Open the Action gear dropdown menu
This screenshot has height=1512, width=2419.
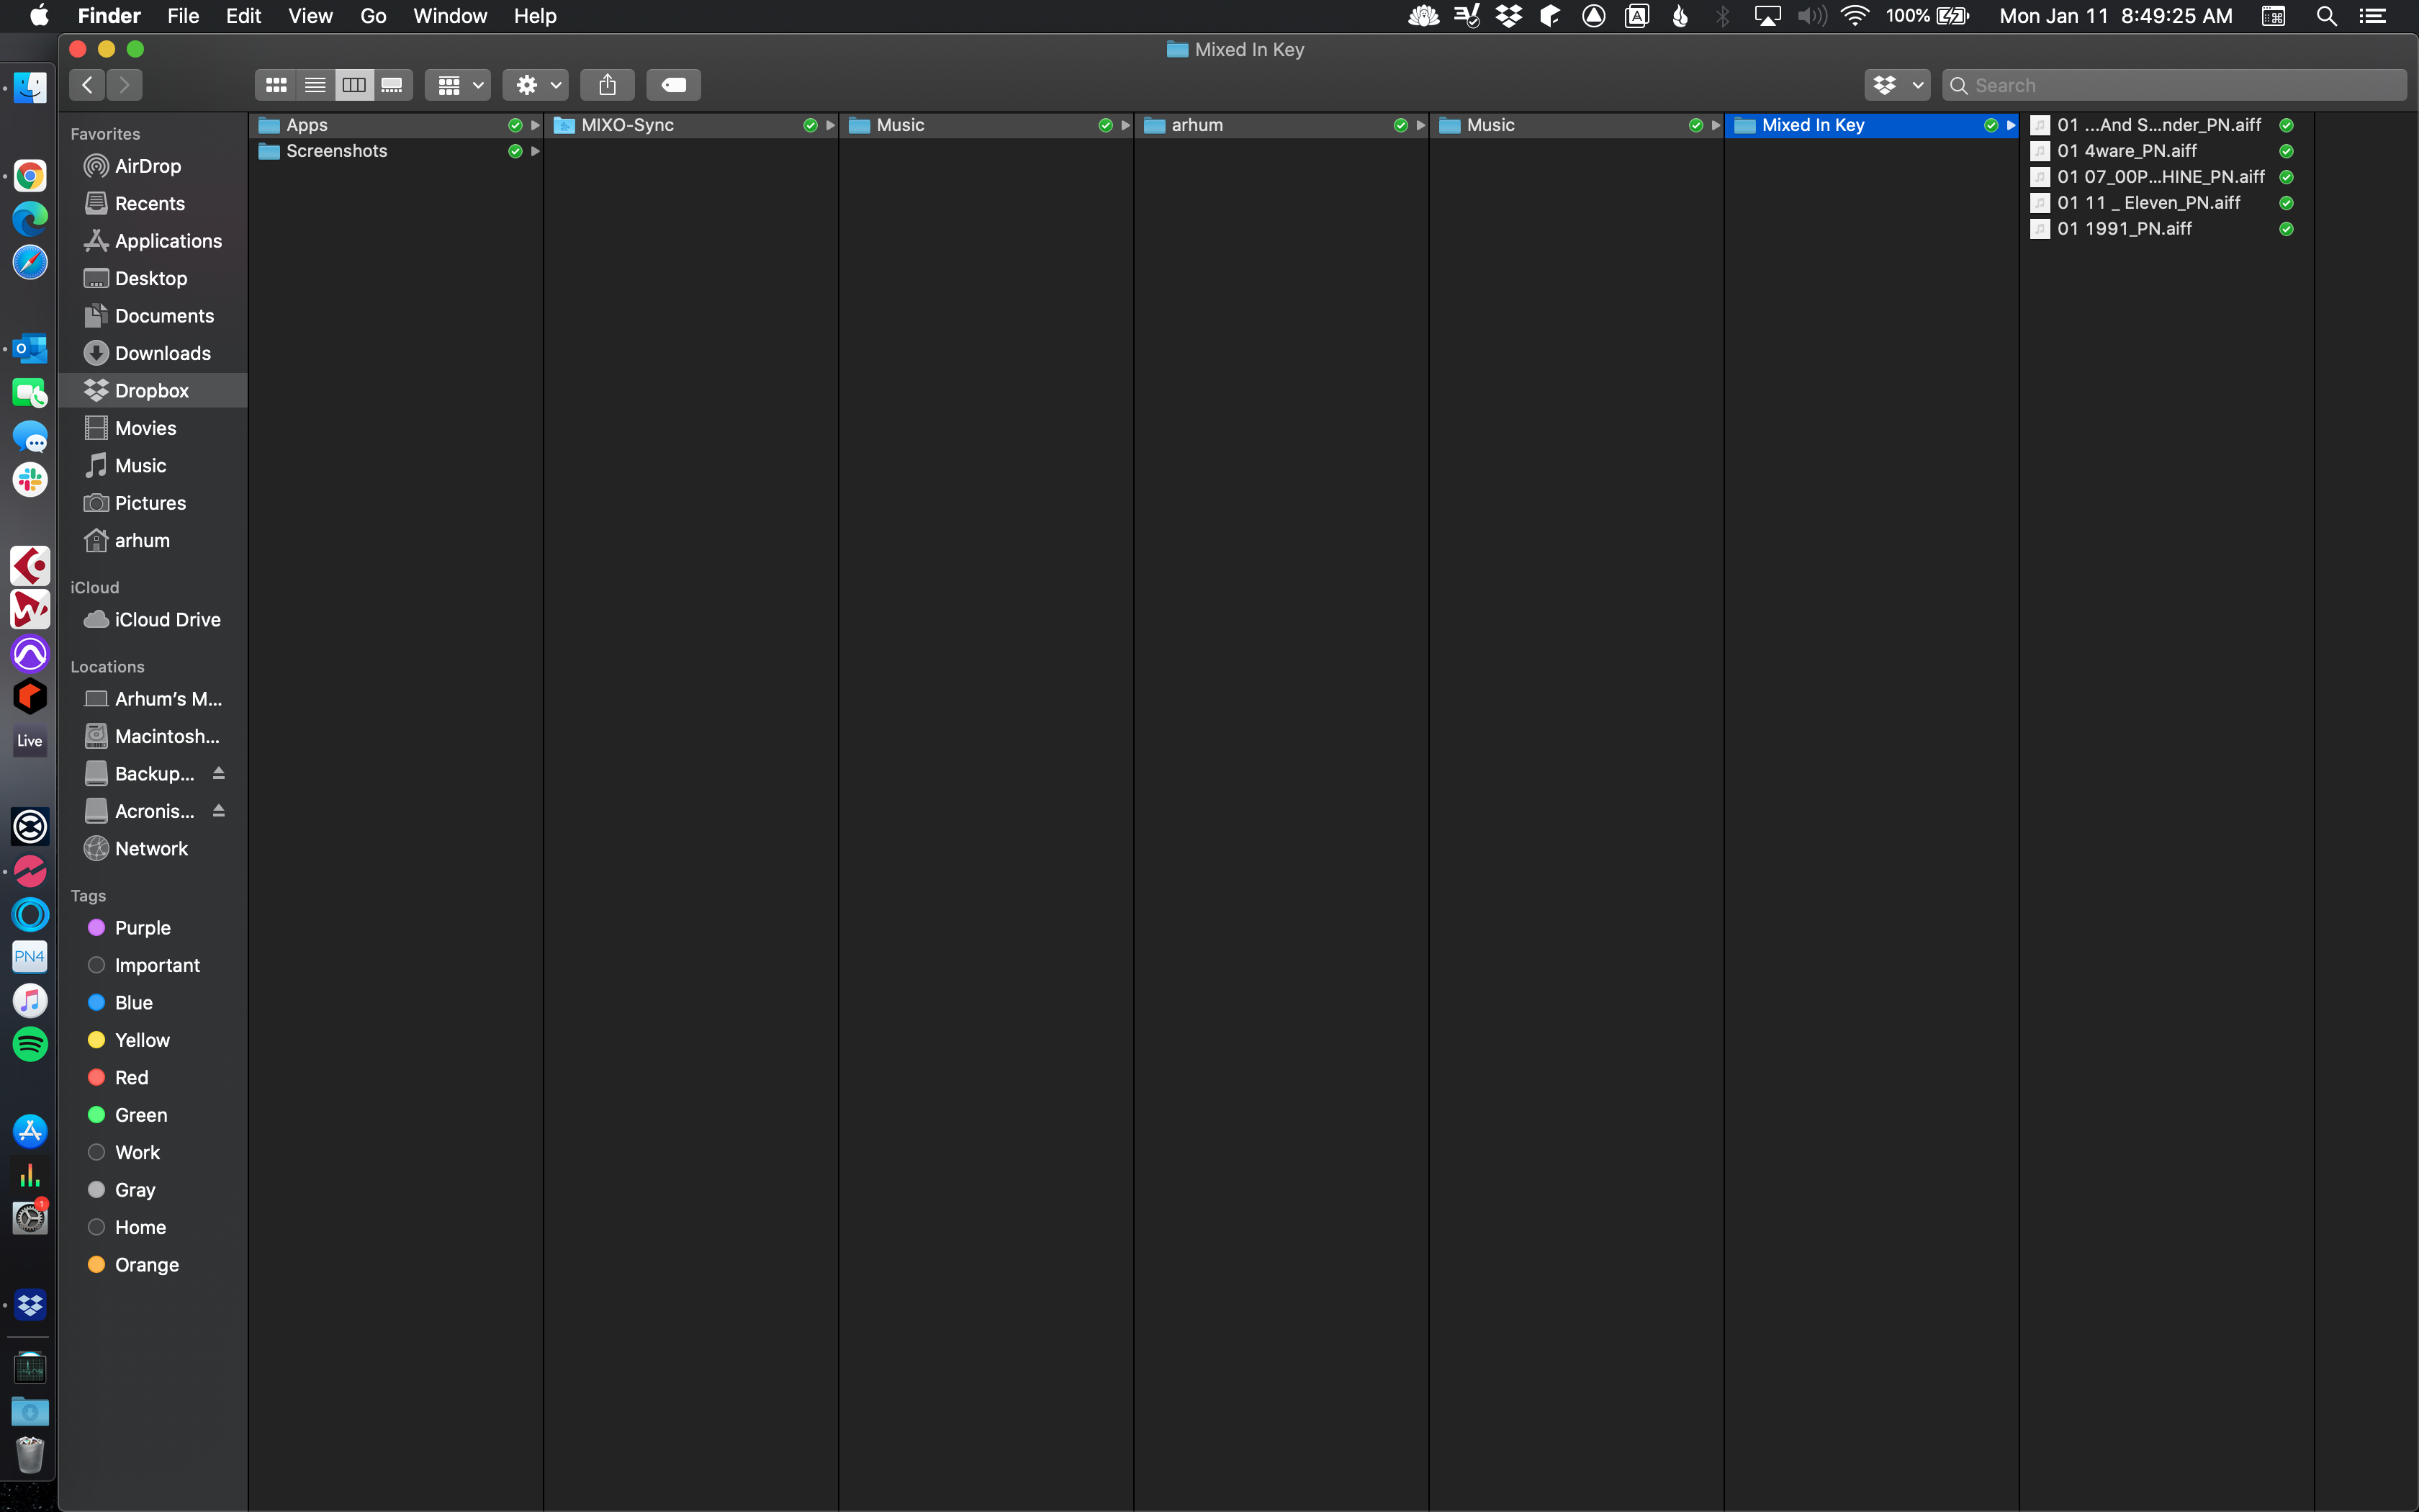pos(537,85)
